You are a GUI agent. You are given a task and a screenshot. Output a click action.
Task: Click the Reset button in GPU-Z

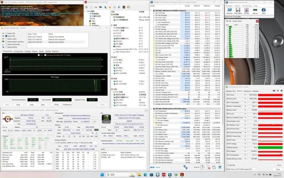click(279, 165)
